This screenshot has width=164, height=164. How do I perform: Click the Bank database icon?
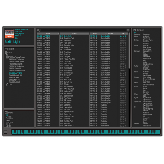click(x=6, y=53)
